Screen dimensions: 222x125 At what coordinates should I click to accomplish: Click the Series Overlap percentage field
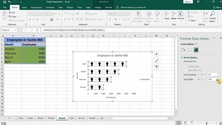coord(212,74)
